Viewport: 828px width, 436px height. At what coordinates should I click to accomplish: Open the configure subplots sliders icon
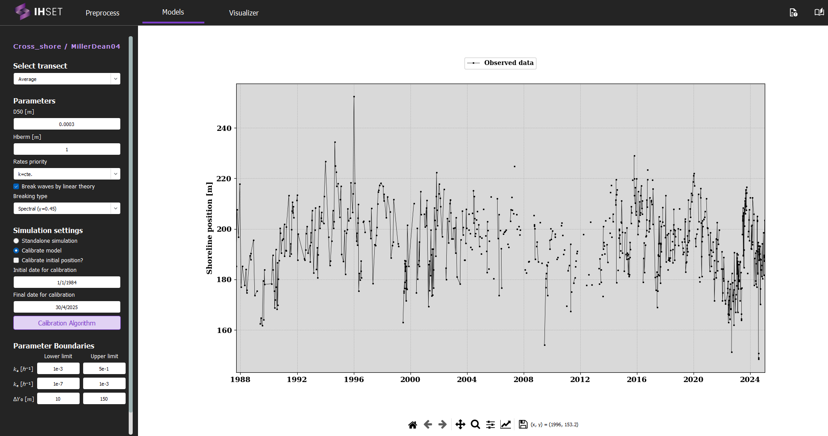(x=491, y=425)
